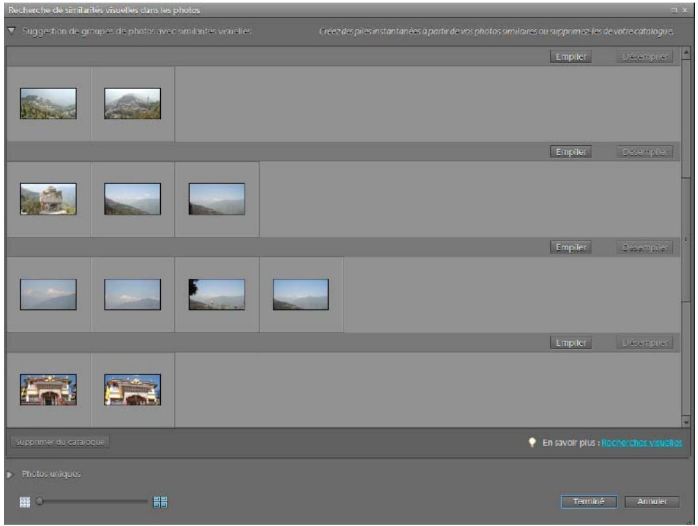Screen dimensions: 698x526
Task: Select second cloudy peak thumbnail in group three
Action: (132, 294)
